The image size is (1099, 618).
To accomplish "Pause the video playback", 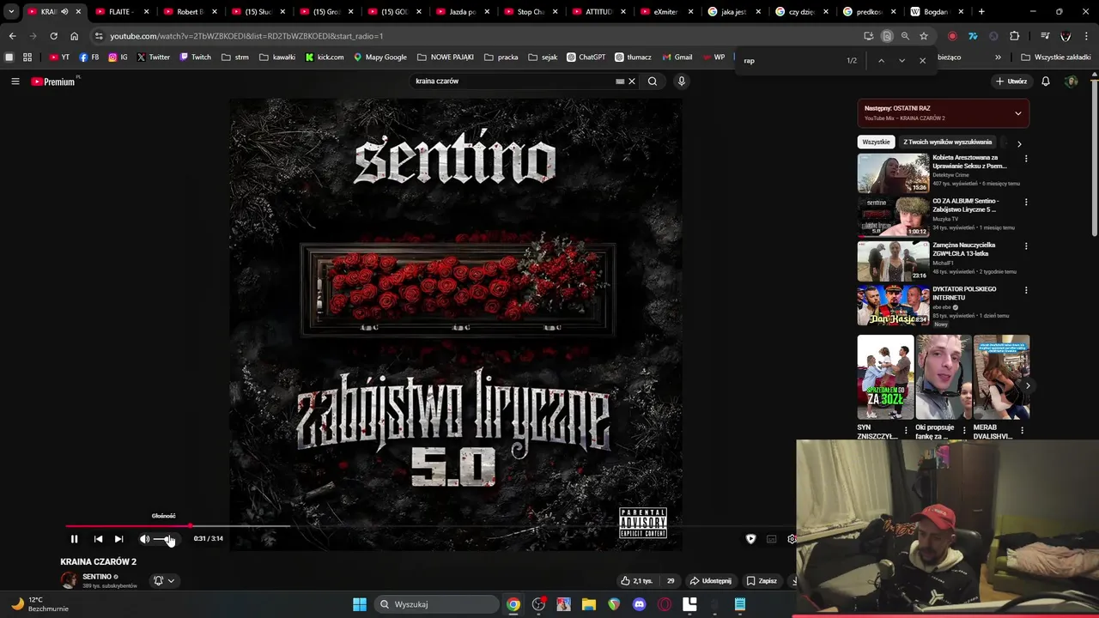I will 74,539.
